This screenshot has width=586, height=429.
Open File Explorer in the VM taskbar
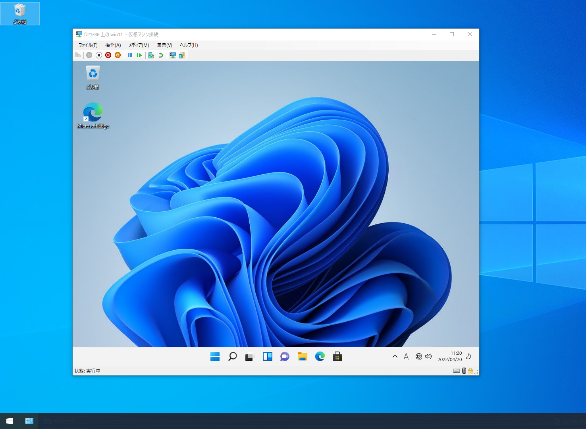point(303,357)
